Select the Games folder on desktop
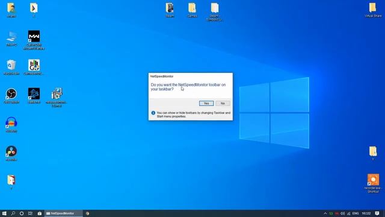385x217 pixels. tap(192, 8)
